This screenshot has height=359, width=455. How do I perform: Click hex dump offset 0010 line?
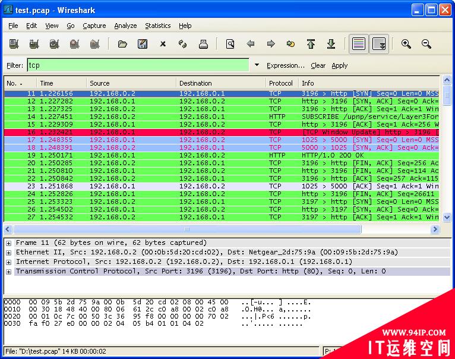pyautogui.click(x=157, y=309)
